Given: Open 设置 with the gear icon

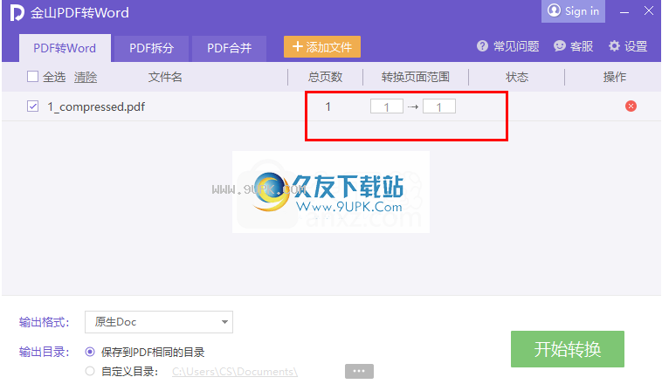Looking at the screenshot, I should click(x=614, y=46).
